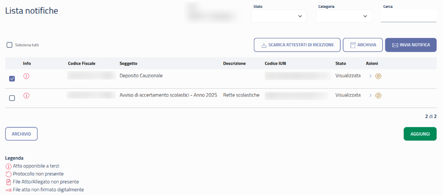The width and height of the screenshot is (442, 195).
Task: Refresh status icon for Rette scolastiche row
Action: pos(378,96)
